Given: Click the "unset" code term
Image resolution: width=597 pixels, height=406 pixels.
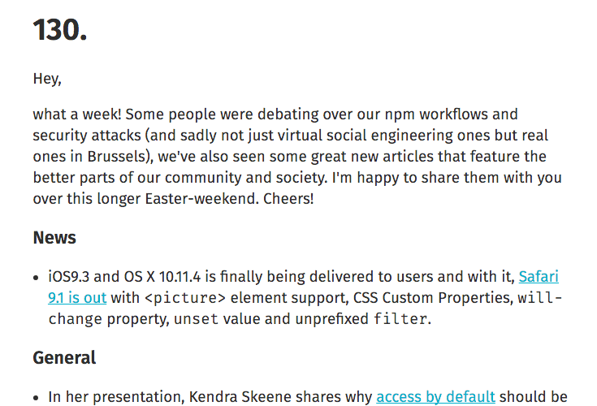Looking at the screenshot, I should tap(197, 319).
